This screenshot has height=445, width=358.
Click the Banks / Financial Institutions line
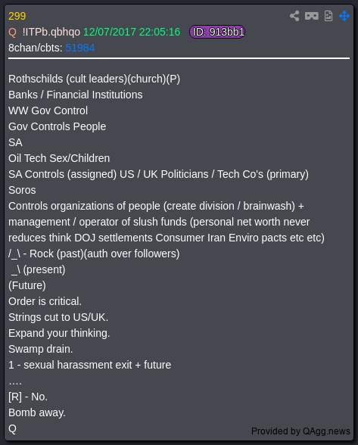76,95
